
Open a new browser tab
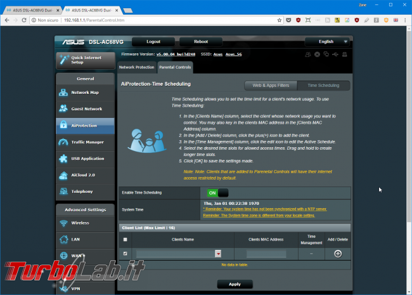(x=128, y=11)
